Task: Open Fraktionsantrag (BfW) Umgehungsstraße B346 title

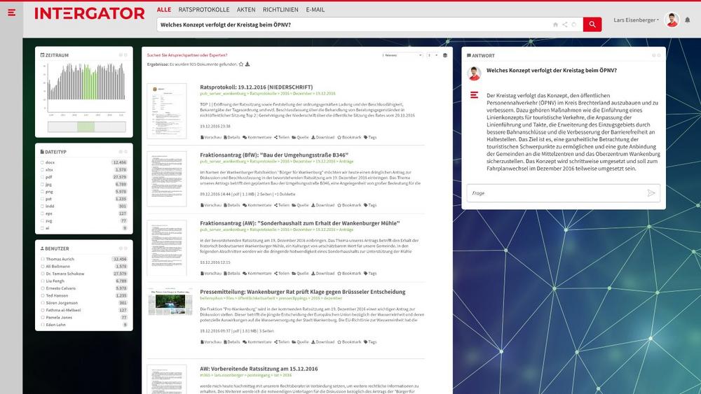Action: coord(274,155)
